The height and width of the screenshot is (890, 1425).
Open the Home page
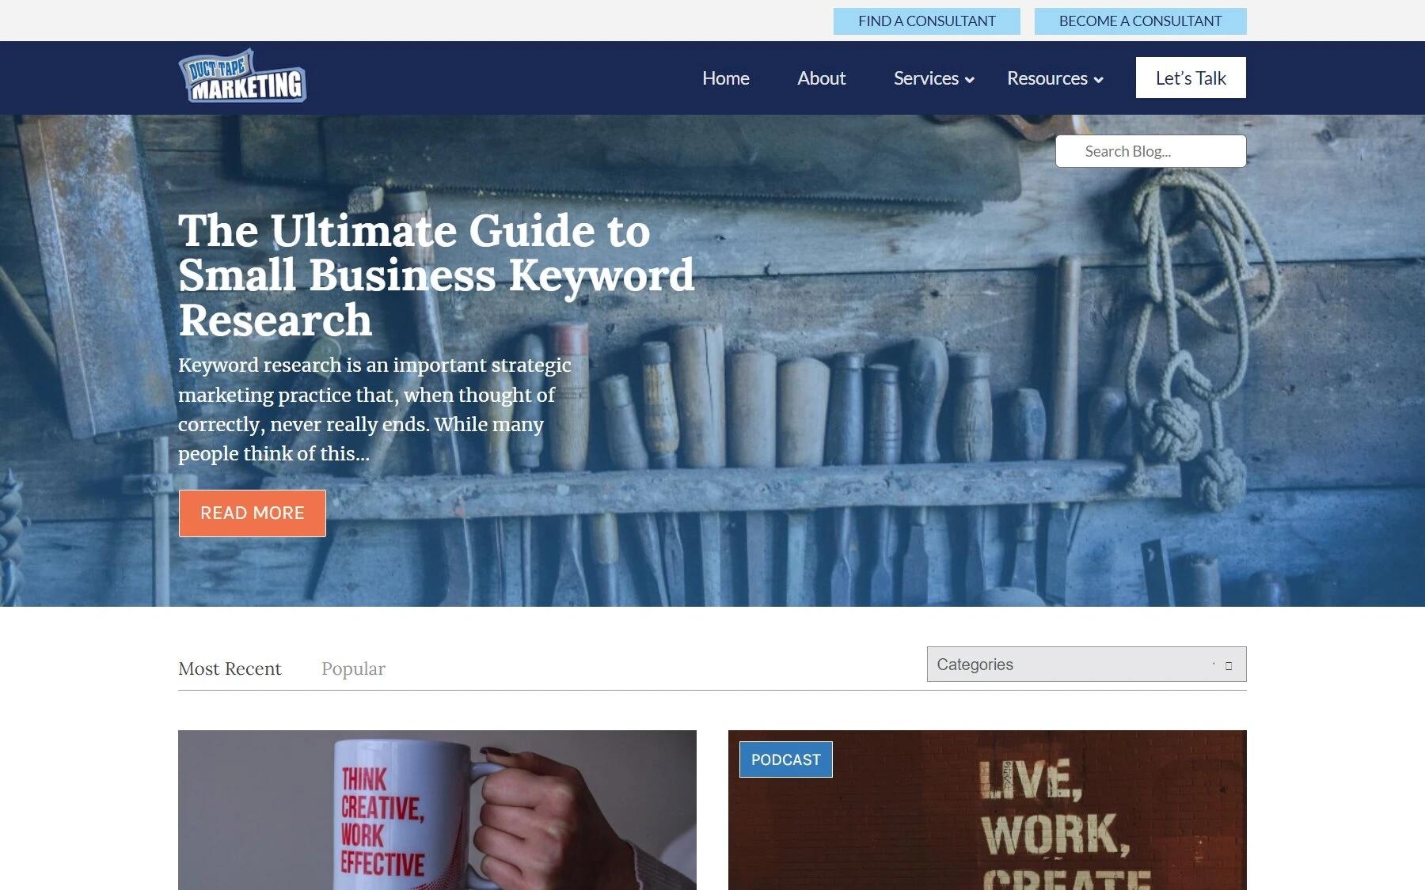725,78
